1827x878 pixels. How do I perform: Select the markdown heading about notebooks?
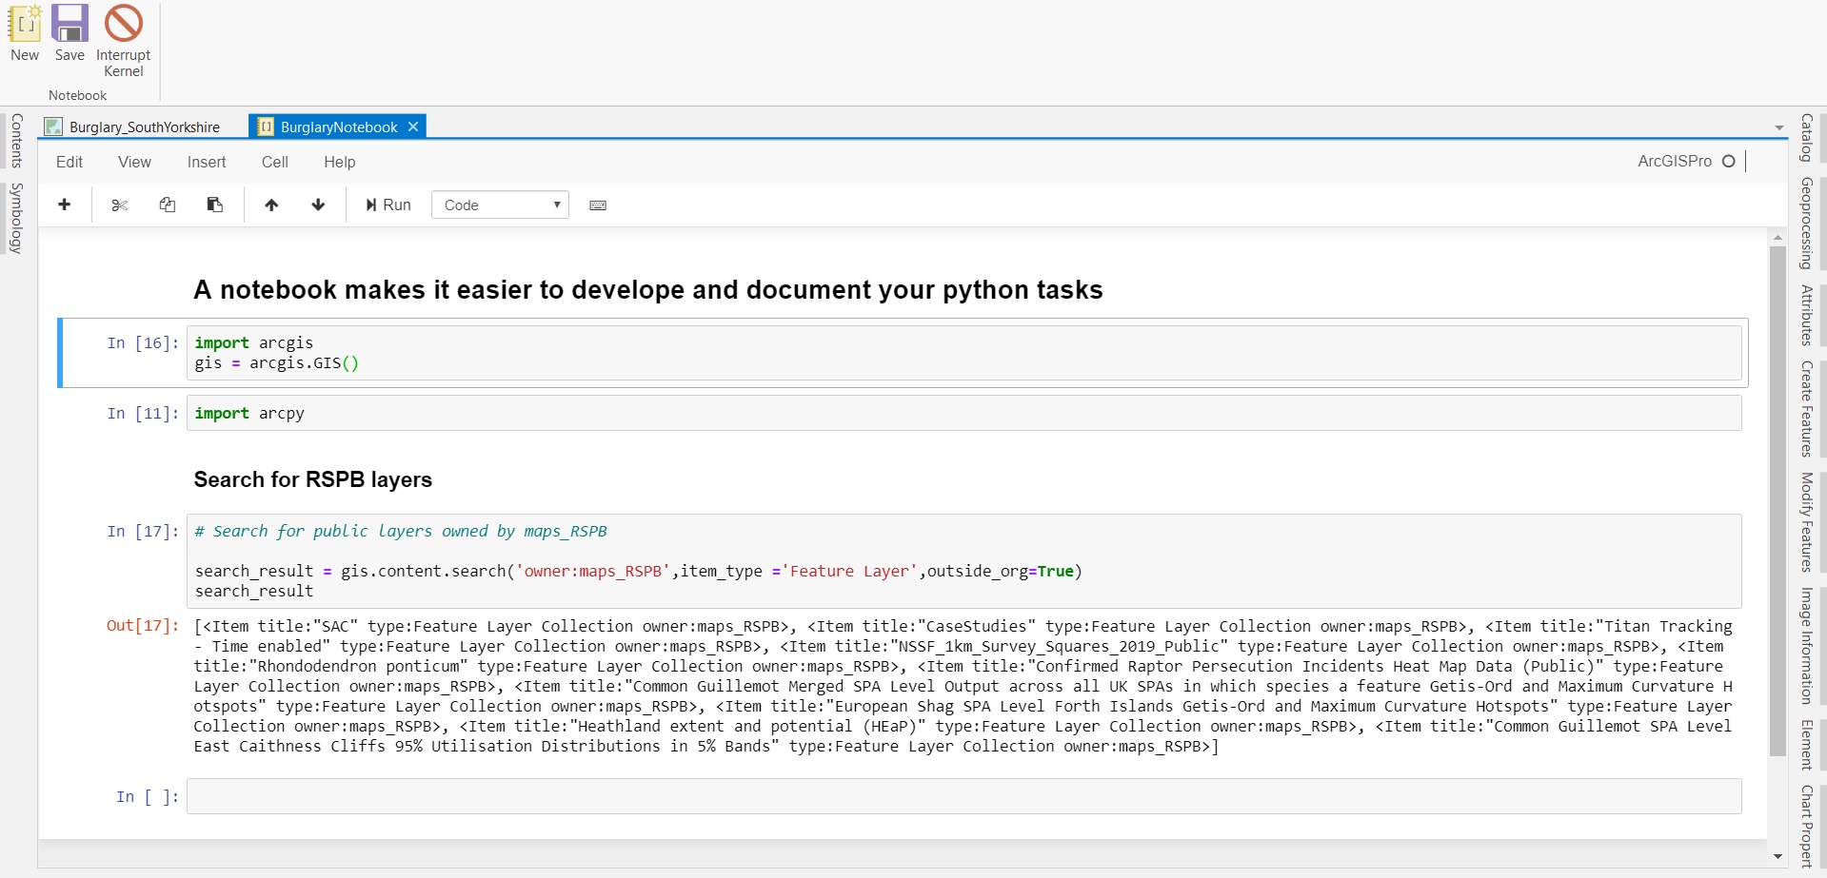648,290
